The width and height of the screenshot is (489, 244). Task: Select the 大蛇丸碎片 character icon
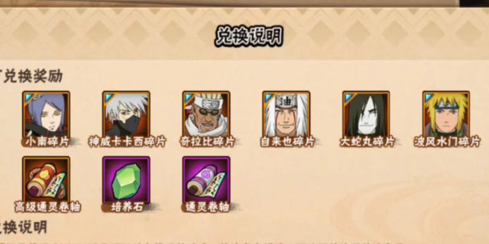pos(366,114)
